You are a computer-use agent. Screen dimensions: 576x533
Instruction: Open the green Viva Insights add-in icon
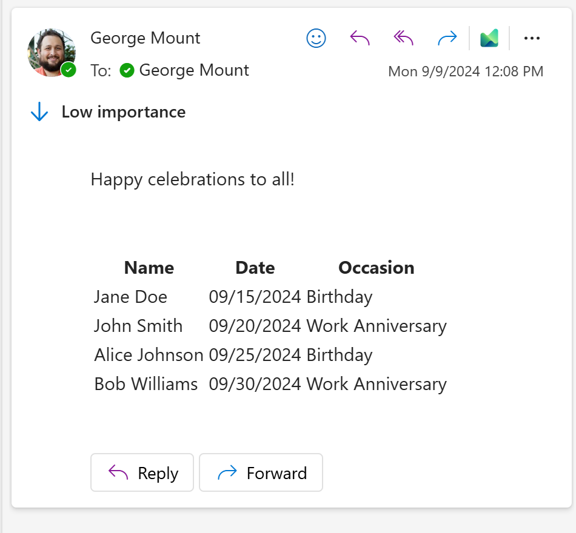[x=489, y=39]
